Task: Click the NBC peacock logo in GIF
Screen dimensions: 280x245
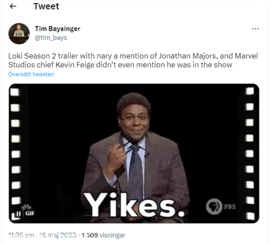Action: click(26, 208)
